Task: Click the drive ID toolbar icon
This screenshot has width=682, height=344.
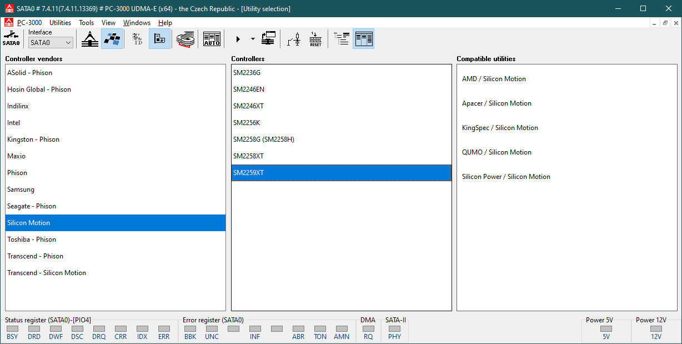Action: pos(137,39)
